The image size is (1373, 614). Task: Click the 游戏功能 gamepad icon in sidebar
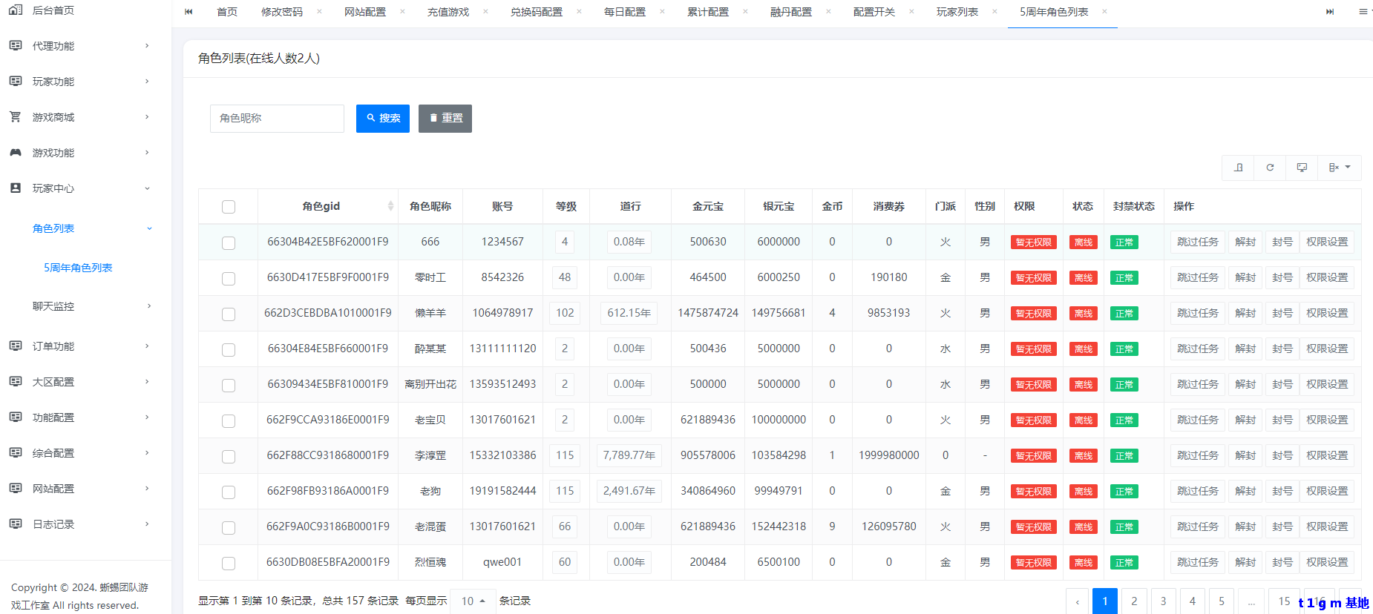coord(16,153)
